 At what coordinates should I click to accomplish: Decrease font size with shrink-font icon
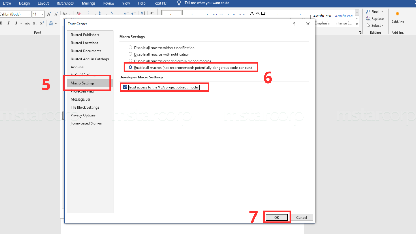click(x=57, y=14)
